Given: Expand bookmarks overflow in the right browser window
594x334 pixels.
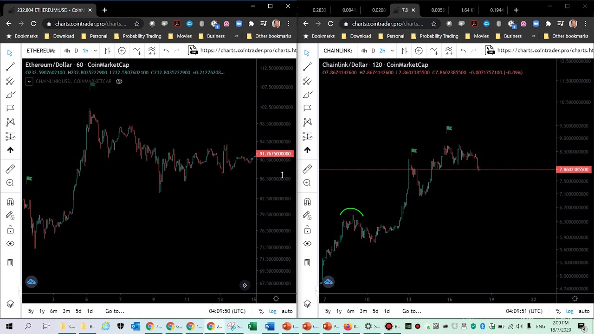Looking at the screenshot, I should (x=533, y=36).
